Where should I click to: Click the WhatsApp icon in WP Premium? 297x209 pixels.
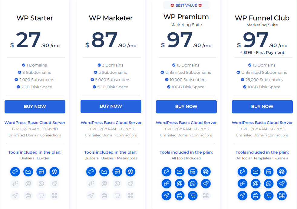tap(193, 184)
